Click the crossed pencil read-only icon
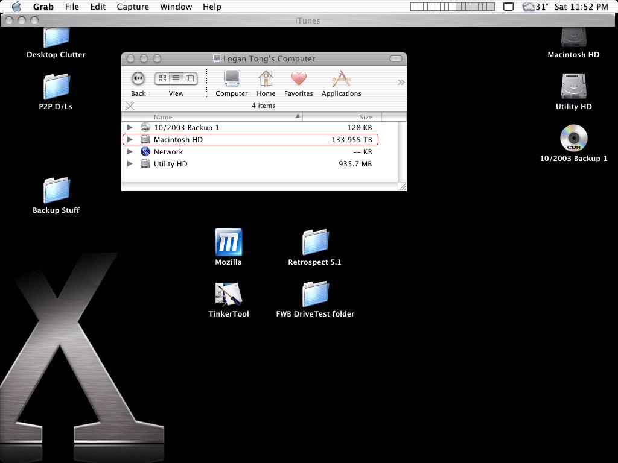Viewport: 618px width, 463px height. (x=130, y=106)
